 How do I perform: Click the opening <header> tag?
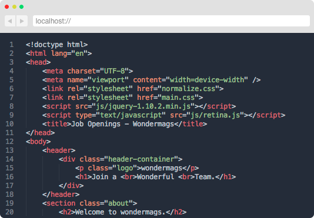point(59,150)
